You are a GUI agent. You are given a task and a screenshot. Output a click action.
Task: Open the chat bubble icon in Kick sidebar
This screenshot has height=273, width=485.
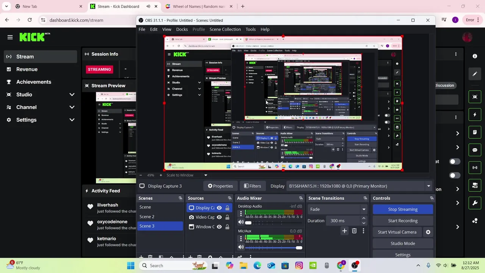click(475, 150)
